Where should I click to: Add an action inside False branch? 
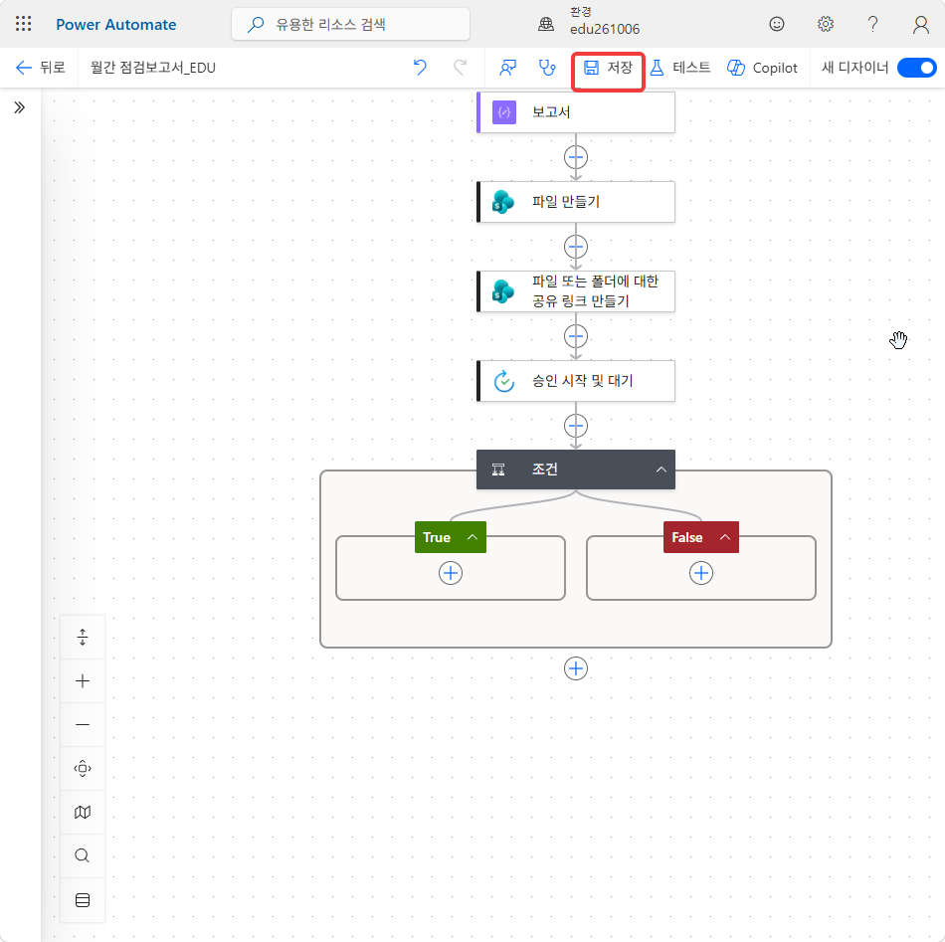click(701, 573)
